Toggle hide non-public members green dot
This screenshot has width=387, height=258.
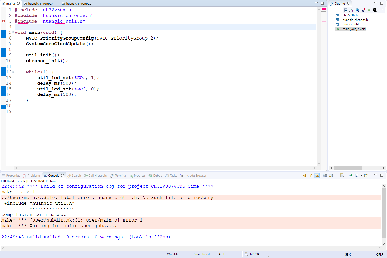tap(369, 10)
